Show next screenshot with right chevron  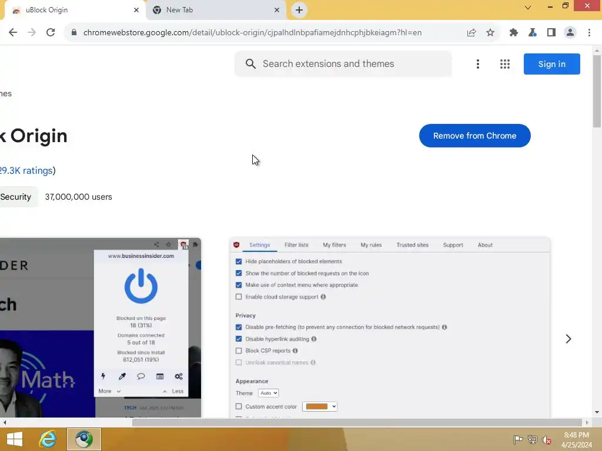pos(568,339)
